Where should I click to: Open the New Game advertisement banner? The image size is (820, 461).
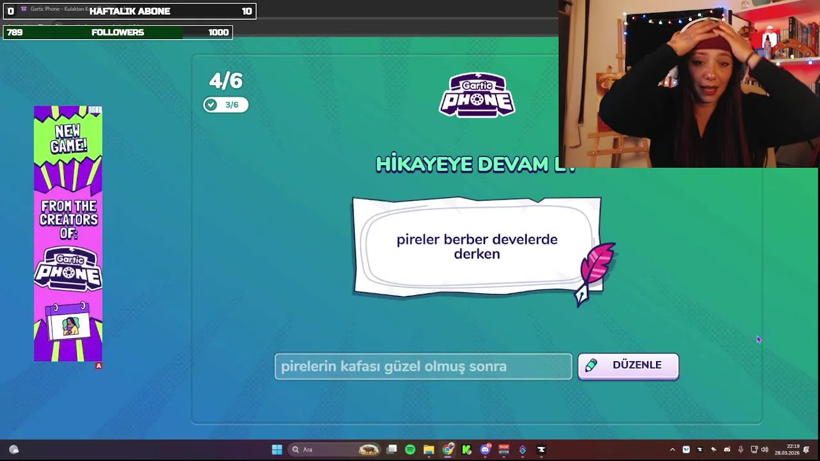(x=68, y=234)
